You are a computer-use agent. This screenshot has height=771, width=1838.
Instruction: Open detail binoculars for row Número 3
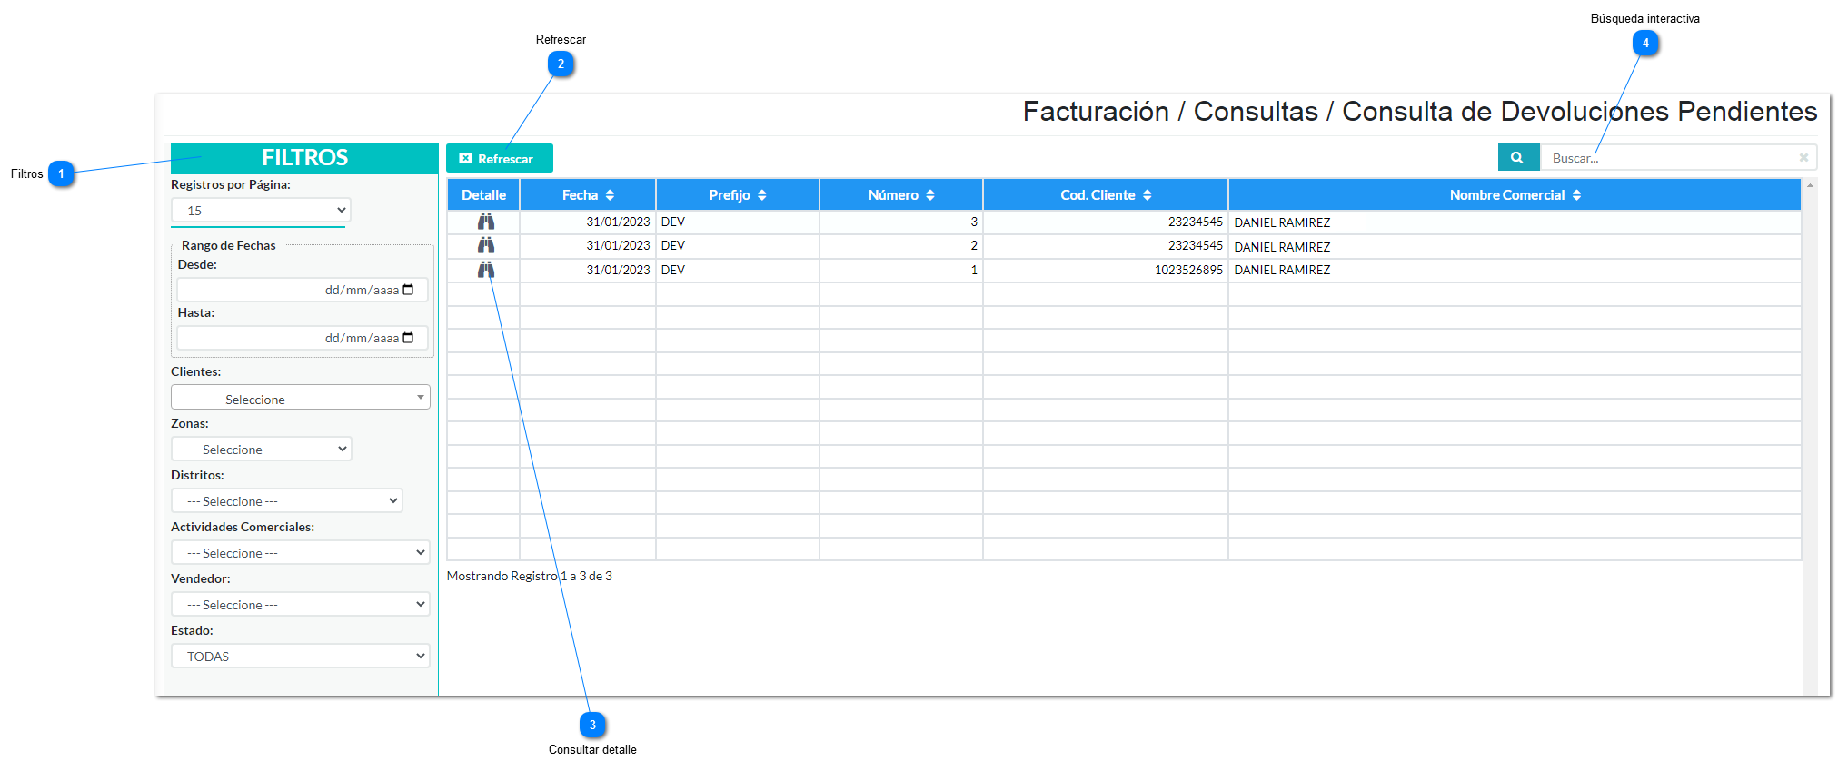[486, 222]
